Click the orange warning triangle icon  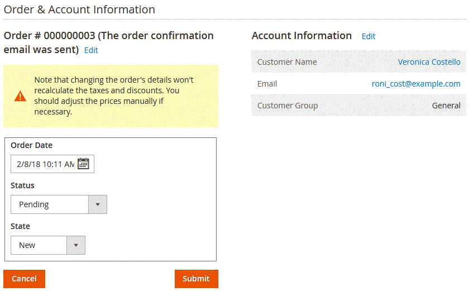pos(20,96)
